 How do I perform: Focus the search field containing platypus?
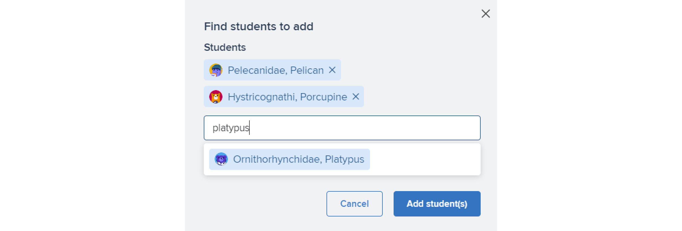coord(342,128)
